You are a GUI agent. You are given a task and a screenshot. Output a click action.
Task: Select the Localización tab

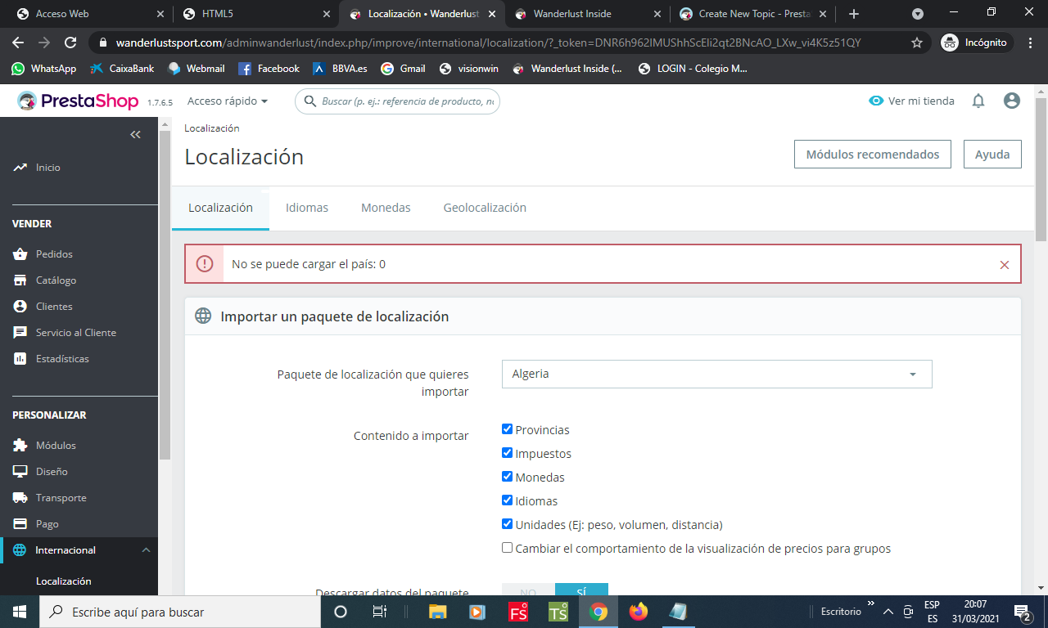[220, 208]
